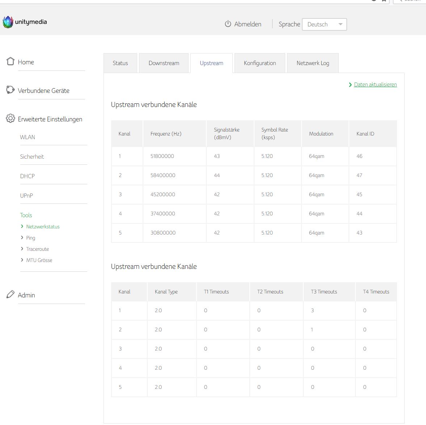Click the Kanal ID column header

[x=365, y=134]
